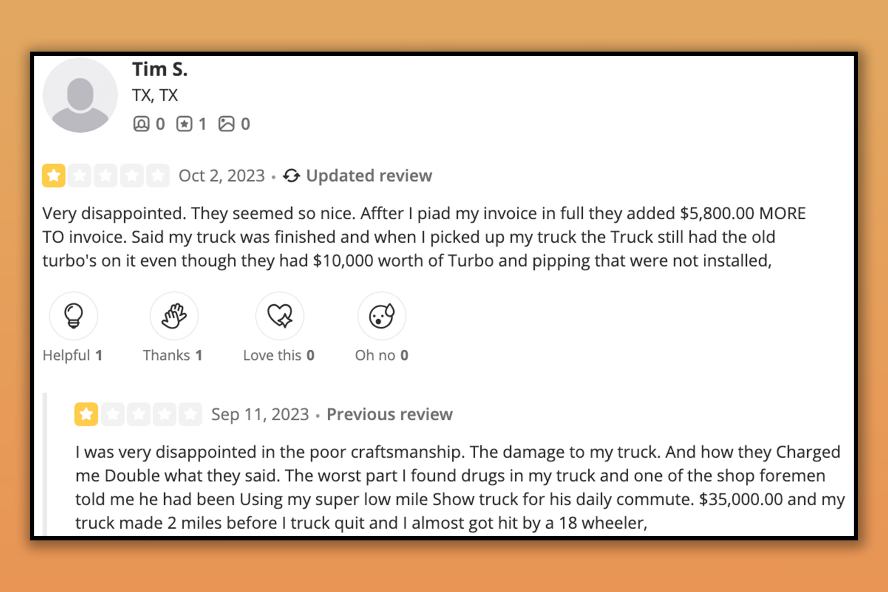Click the photos count icon
The width and height of the screenshot is (888, 592).
point(226,124)
